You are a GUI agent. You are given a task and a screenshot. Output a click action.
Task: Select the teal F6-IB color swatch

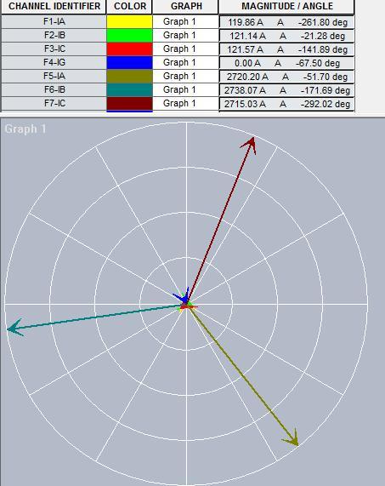point(130,90)
